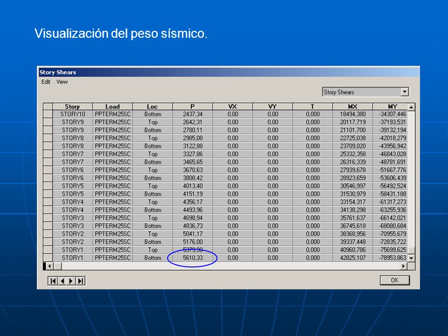Click the Story Shears title bar
This screenshot has width=448, height=336.
(229, 72)
